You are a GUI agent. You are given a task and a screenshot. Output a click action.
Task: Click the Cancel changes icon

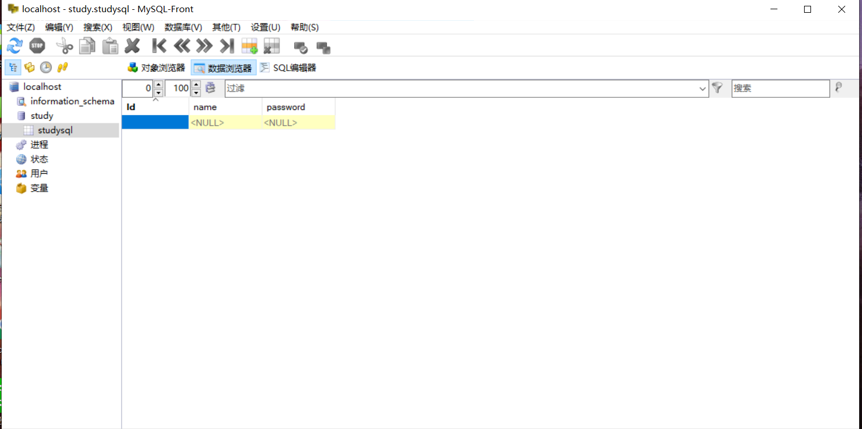tap(323, 47)
